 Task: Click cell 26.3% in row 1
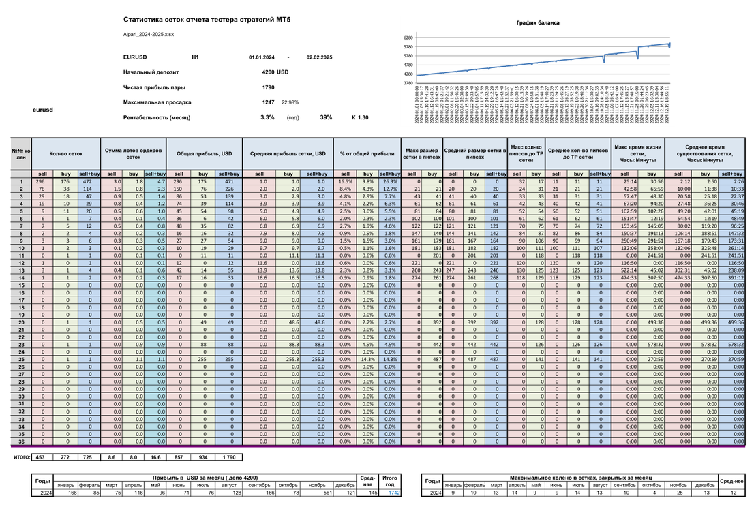(389, 182)
